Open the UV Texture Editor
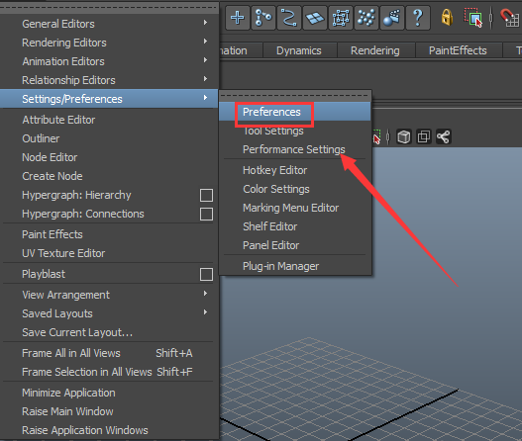522x441 pixels. click(x=109, y=253)
